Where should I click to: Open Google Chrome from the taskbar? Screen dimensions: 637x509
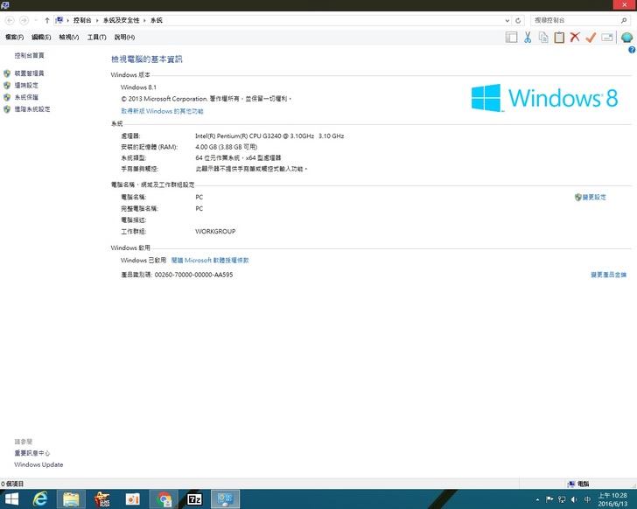click(164, 499)
